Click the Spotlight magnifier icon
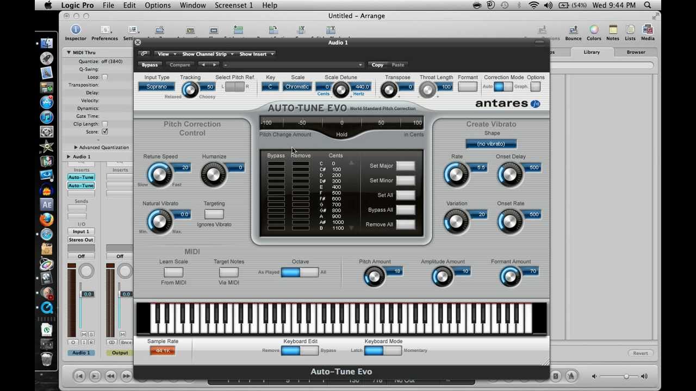 click(648, 5)
